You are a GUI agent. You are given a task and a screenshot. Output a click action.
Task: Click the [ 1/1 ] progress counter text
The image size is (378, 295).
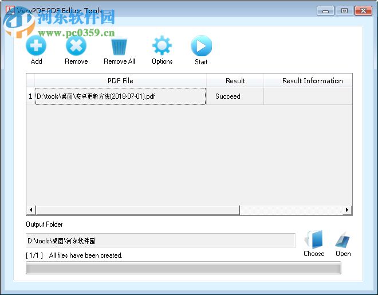(34, 255)
